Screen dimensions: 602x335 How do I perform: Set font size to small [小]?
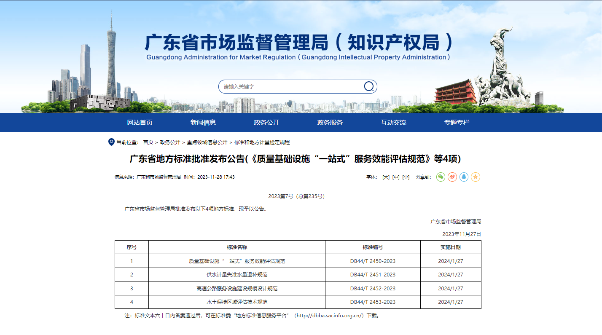pyautogui.click(x=406, y=177)
